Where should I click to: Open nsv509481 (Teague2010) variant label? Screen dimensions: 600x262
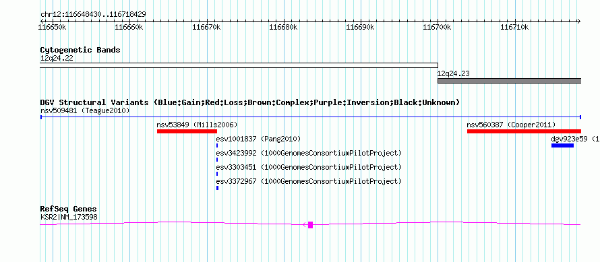tap(85, 111)
